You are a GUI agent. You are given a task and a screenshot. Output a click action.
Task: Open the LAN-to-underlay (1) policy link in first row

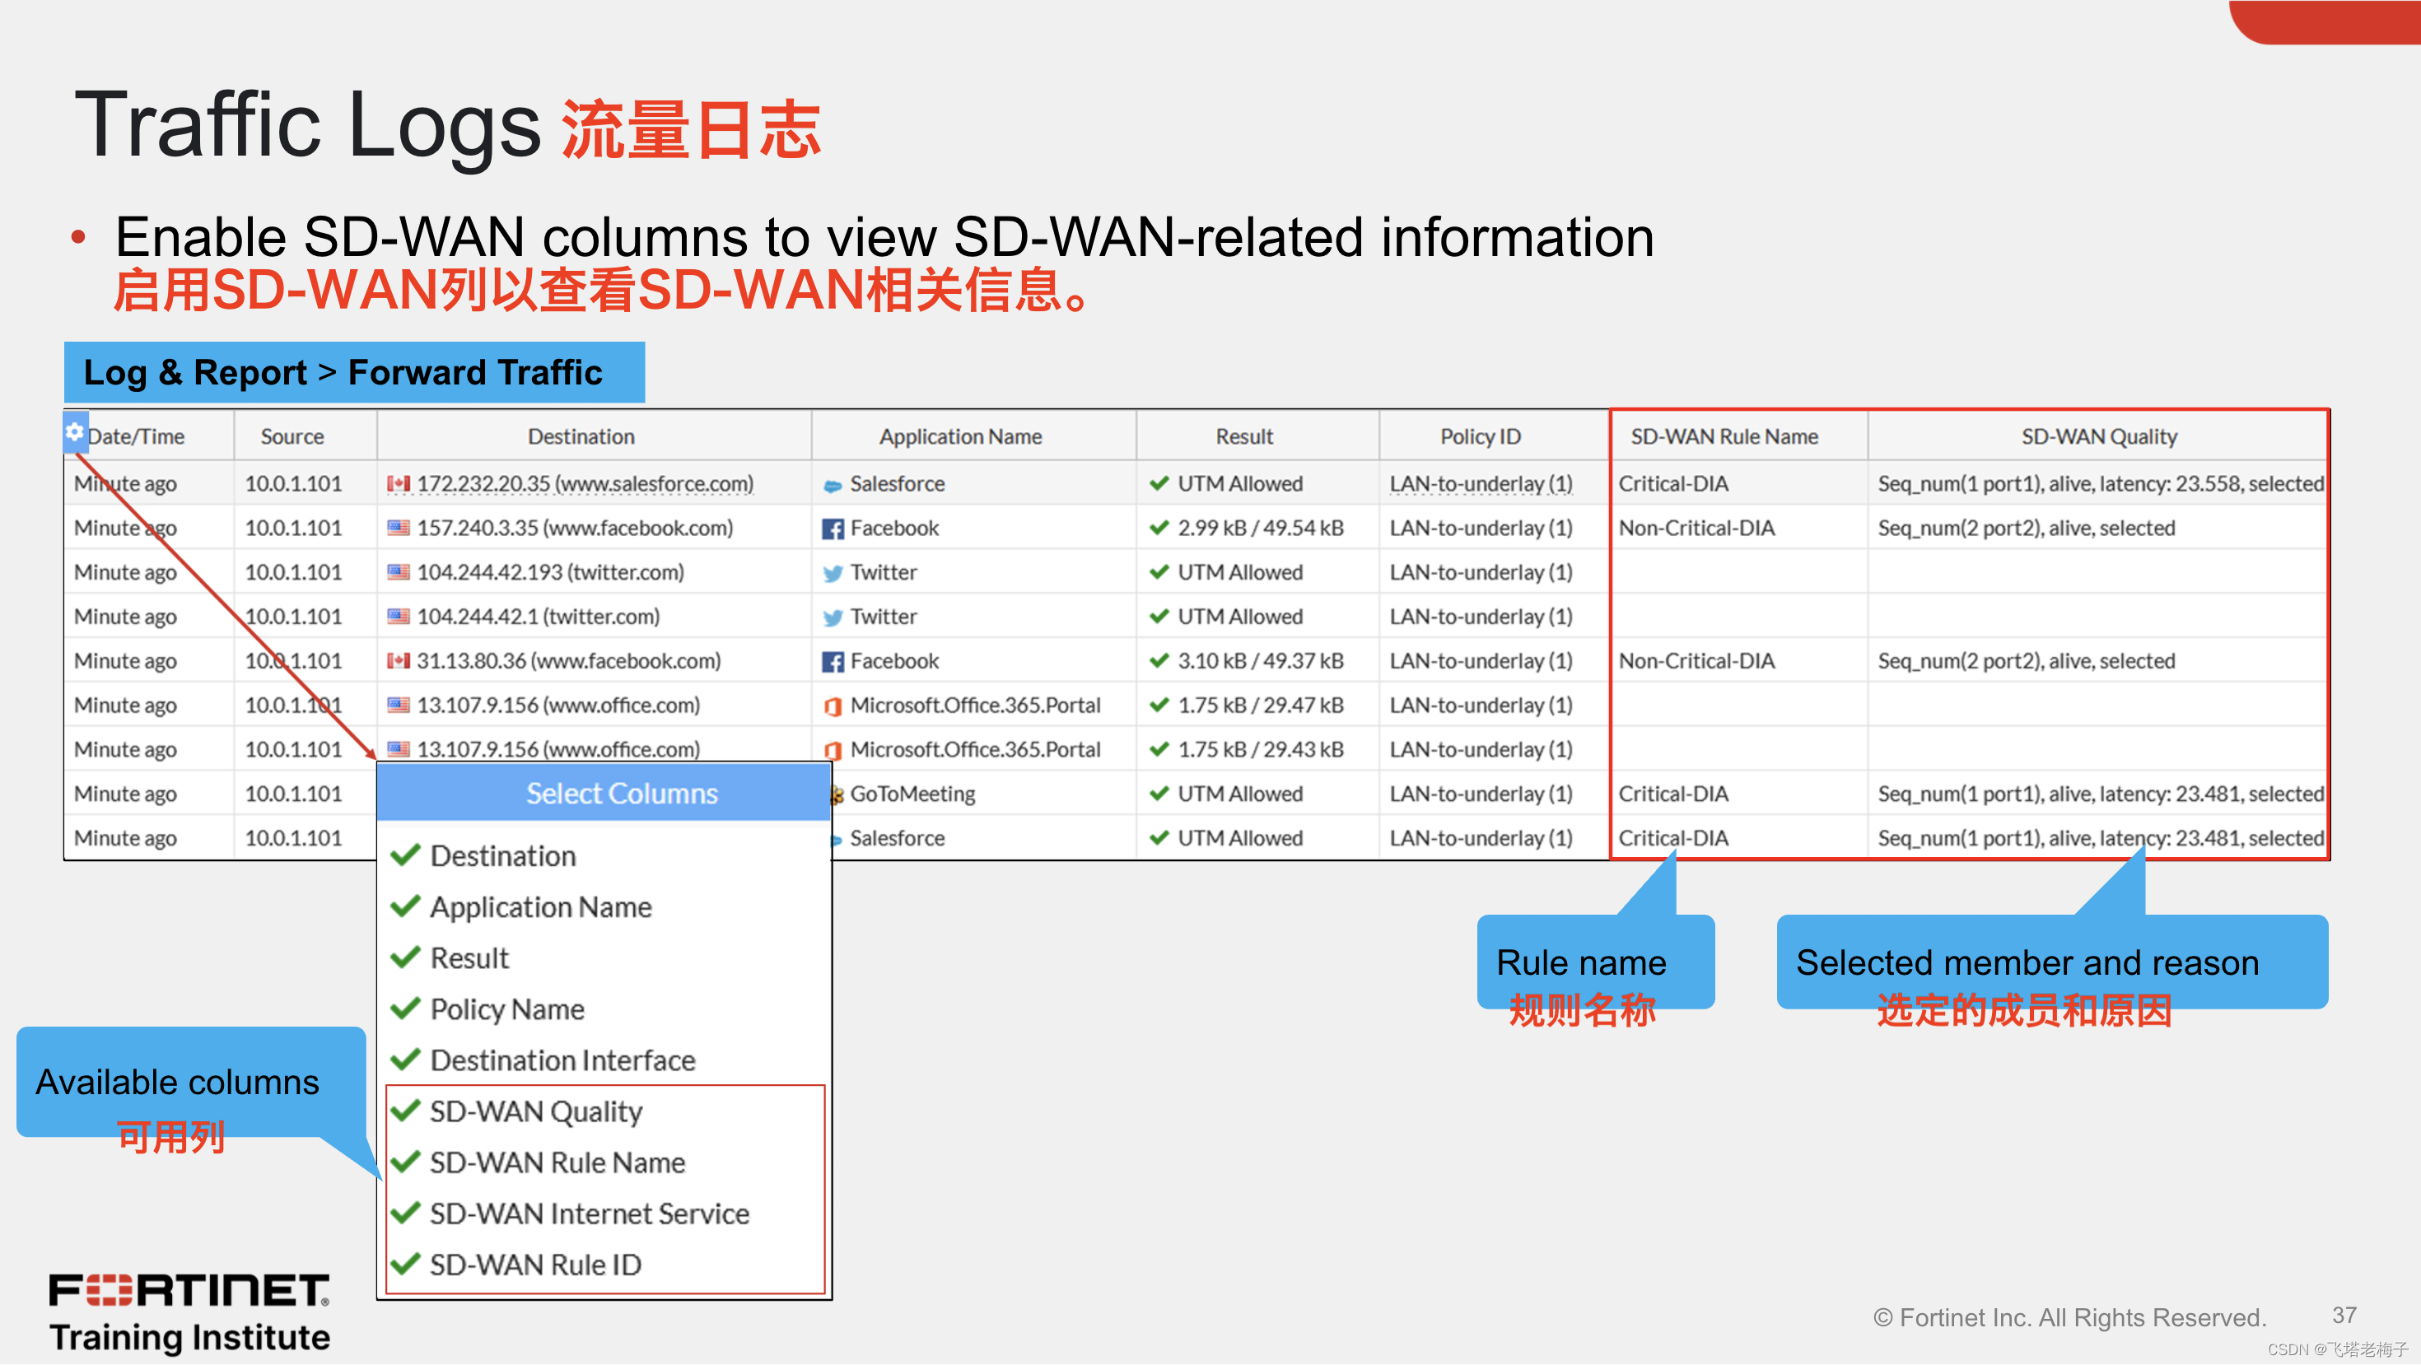tap(1481, 484)
